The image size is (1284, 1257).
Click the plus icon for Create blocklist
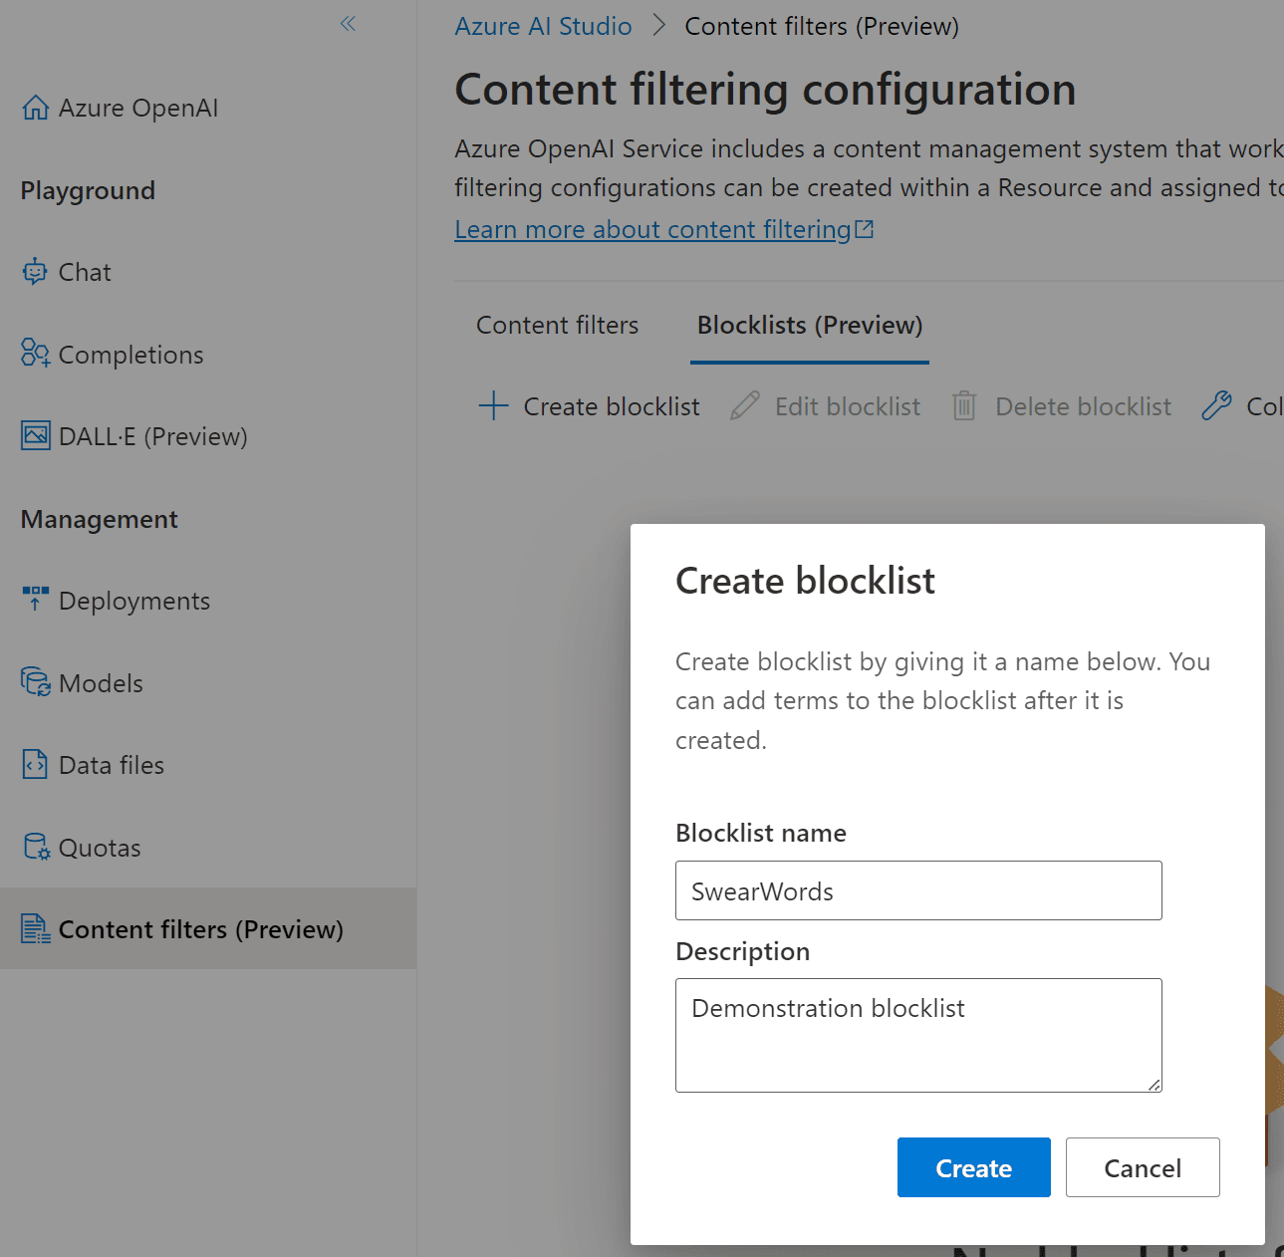click(x=493, y=406)
